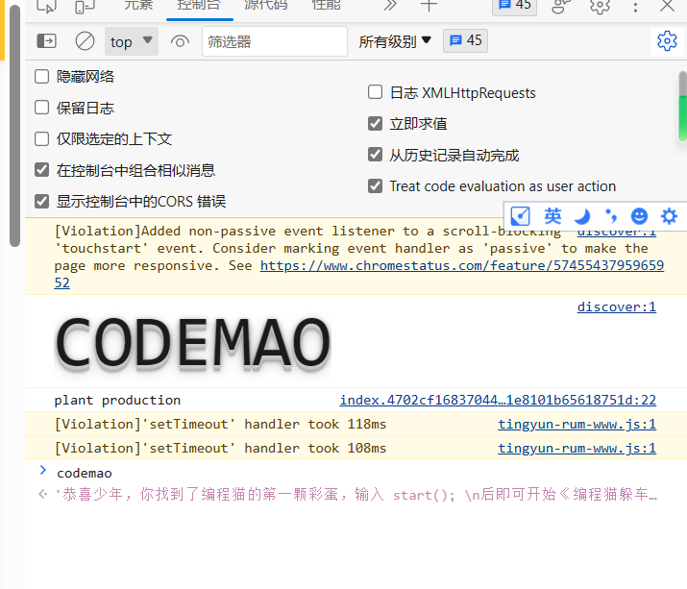Uncheck Treat code evaluation as user action
687x589 pixels.
375,186
